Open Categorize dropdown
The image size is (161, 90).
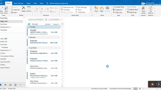(118, 10)
